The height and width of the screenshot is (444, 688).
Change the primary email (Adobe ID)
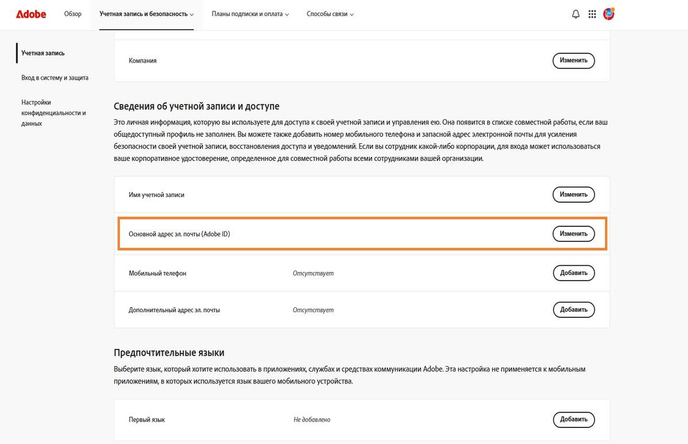click(573, 234)
